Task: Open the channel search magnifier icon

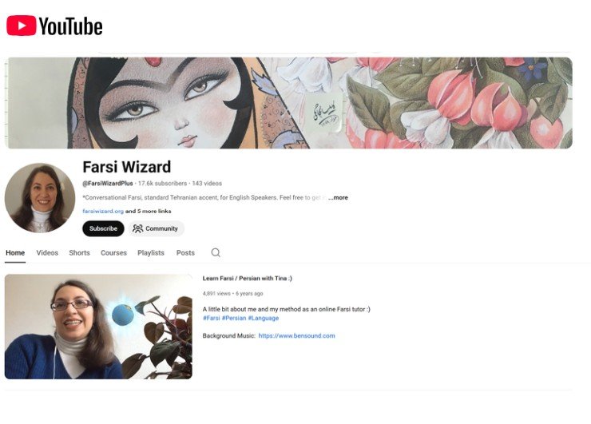Action: pyautogui.click(x=216, y=252)
